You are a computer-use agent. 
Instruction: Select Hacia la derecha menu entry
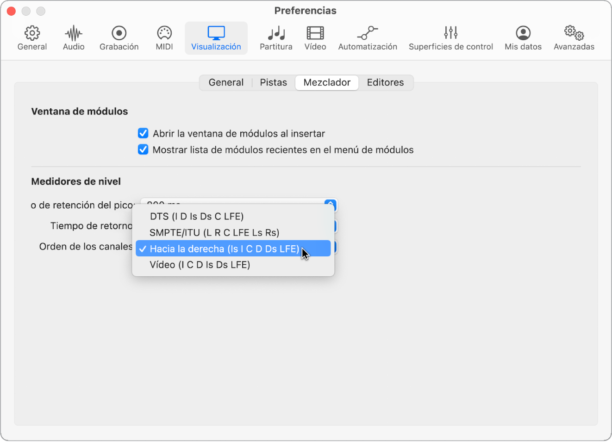click(225, 249)
